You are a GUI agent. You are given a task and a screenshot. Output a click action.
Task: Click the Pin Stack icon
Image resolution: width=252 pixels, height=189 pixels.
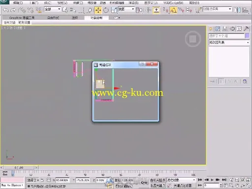[x=212, y=81]
